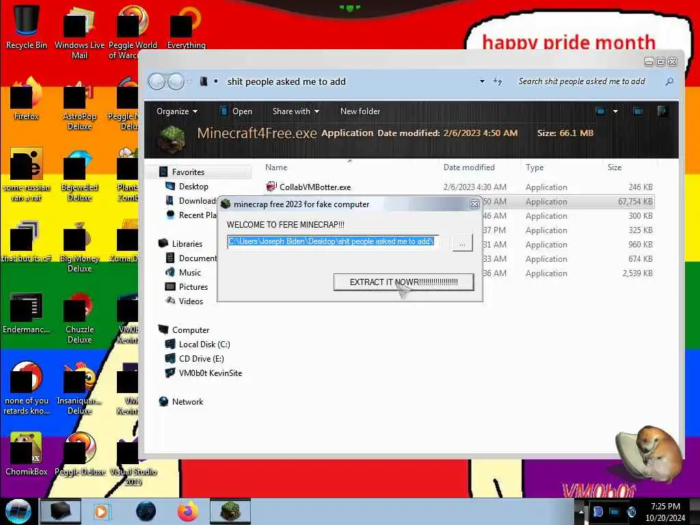Open the Organize dropdown menu

pyautogui.click(x=177, y=111)
